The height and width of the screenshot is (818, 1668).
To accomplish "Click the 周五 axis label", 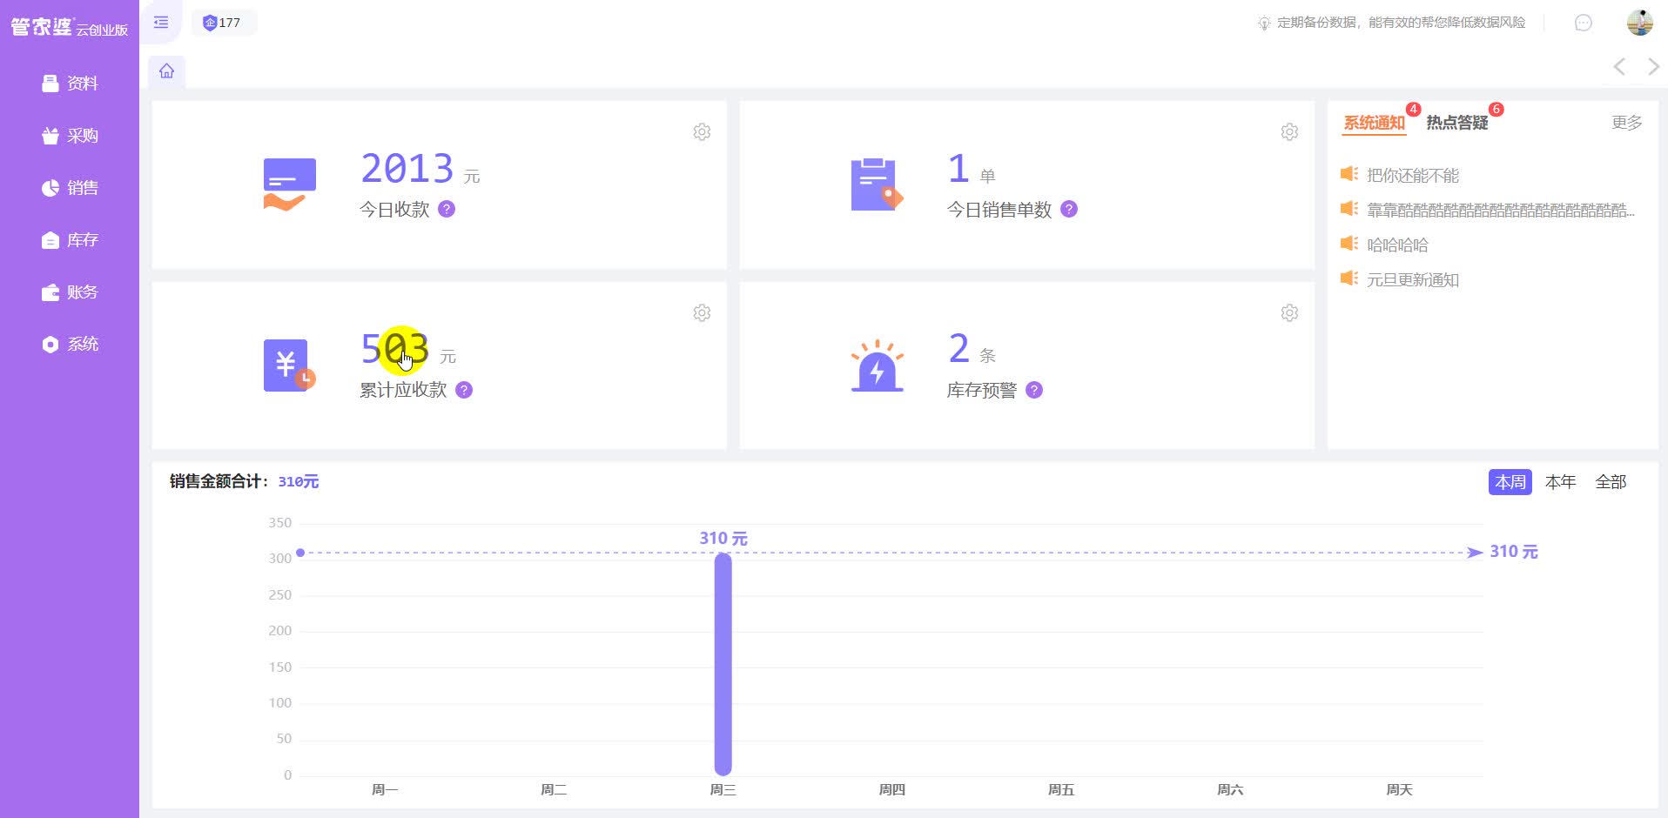I will click(x=1060, y=789).
